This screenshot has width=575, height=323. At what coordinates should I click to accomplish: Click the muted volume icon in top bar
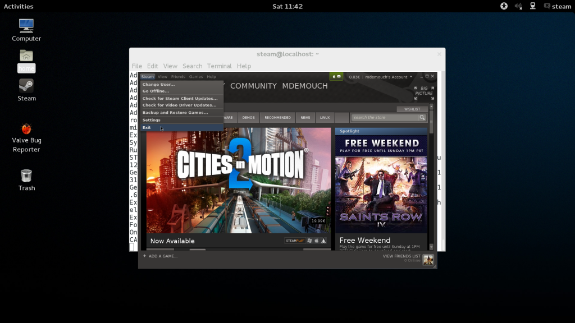(518, 6)
